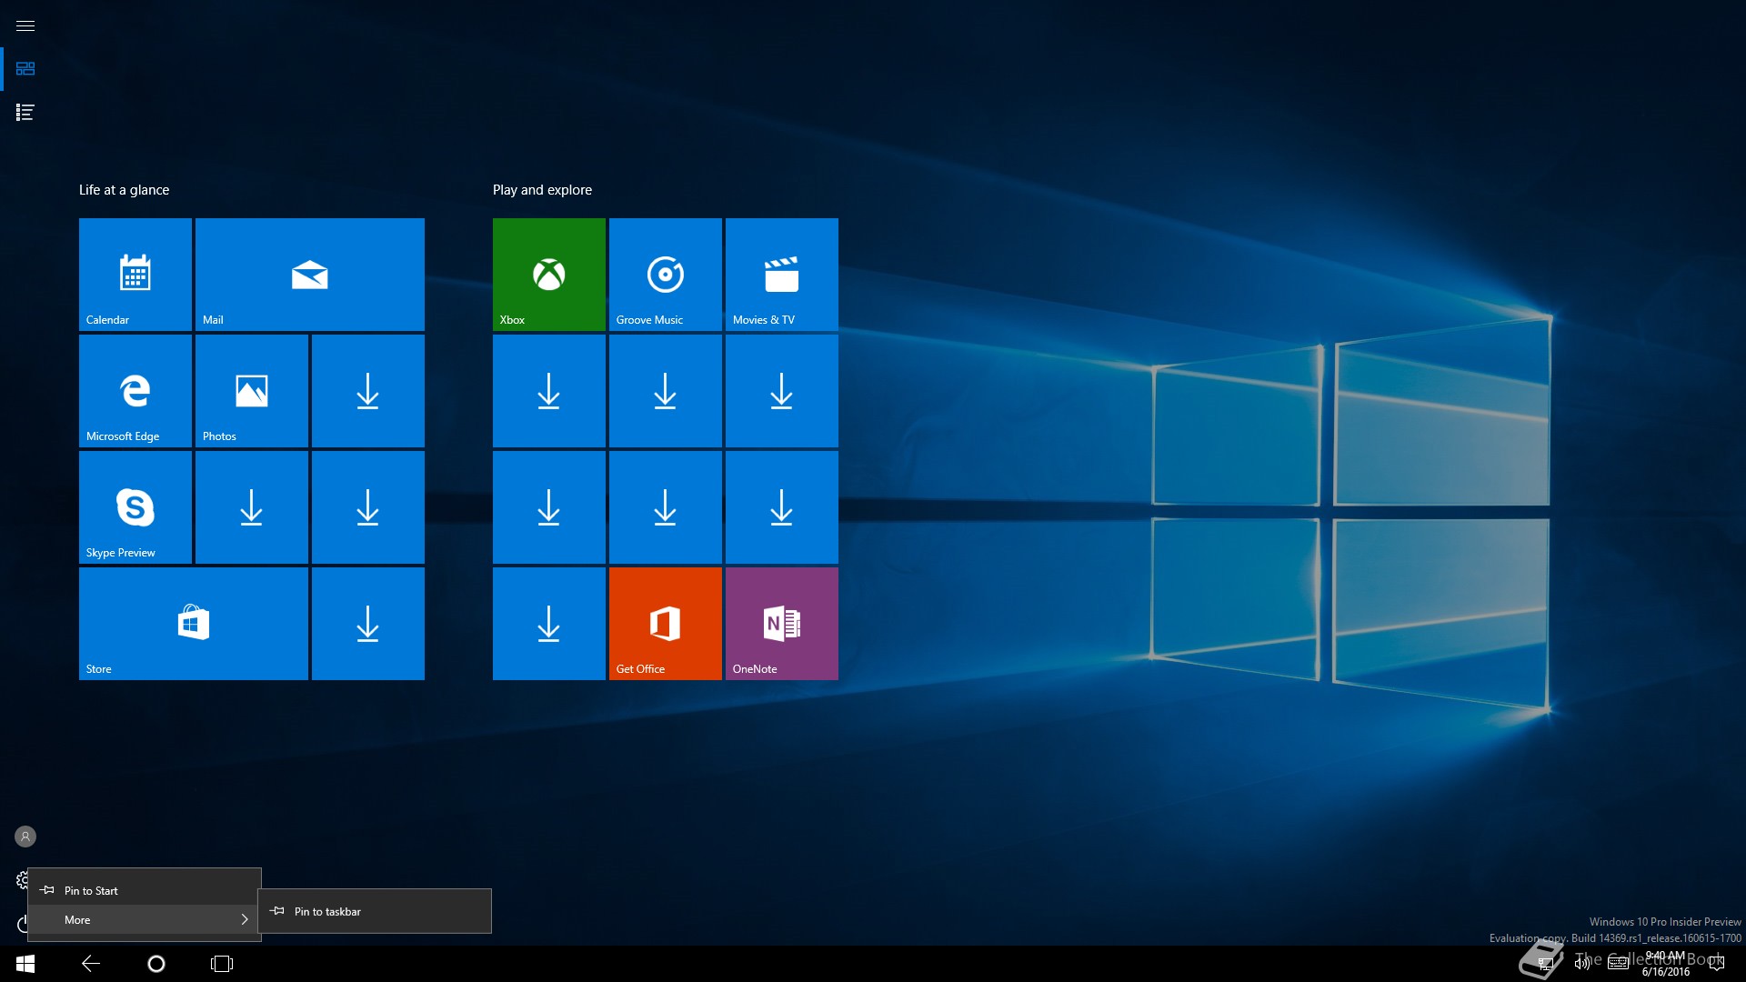
Task: Click the download tile right of Skype Preview
Action: (x=252, y=507)
